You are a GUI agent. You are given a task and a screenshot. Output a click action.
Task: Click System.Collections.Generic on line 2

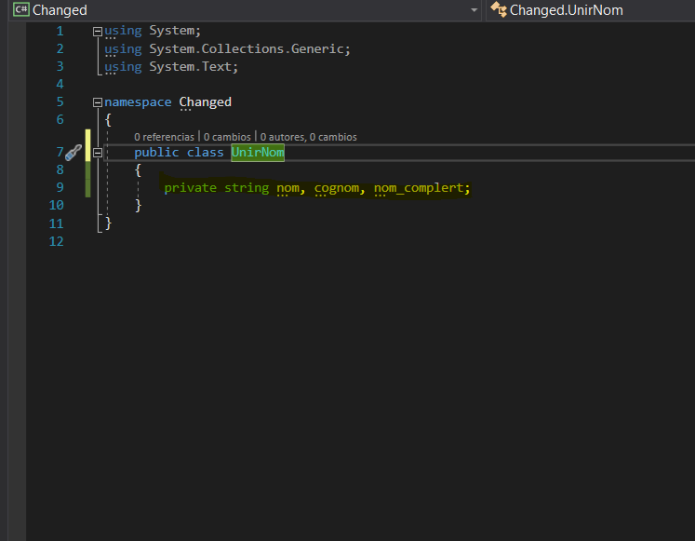pyautogui.click(x=249, y=48)
